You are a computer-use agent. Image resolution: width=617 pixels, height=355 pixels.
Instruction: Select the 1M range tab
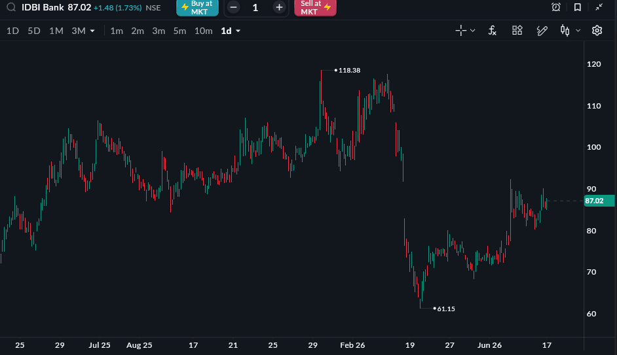pyautogui.click(x=56, y=31)
